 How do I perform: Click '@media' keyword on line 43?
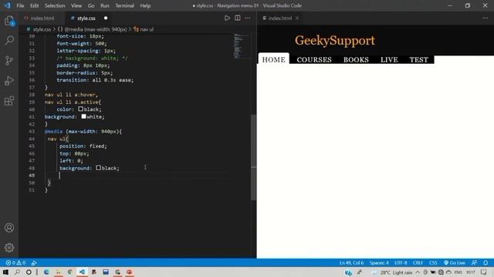(53, 132)
